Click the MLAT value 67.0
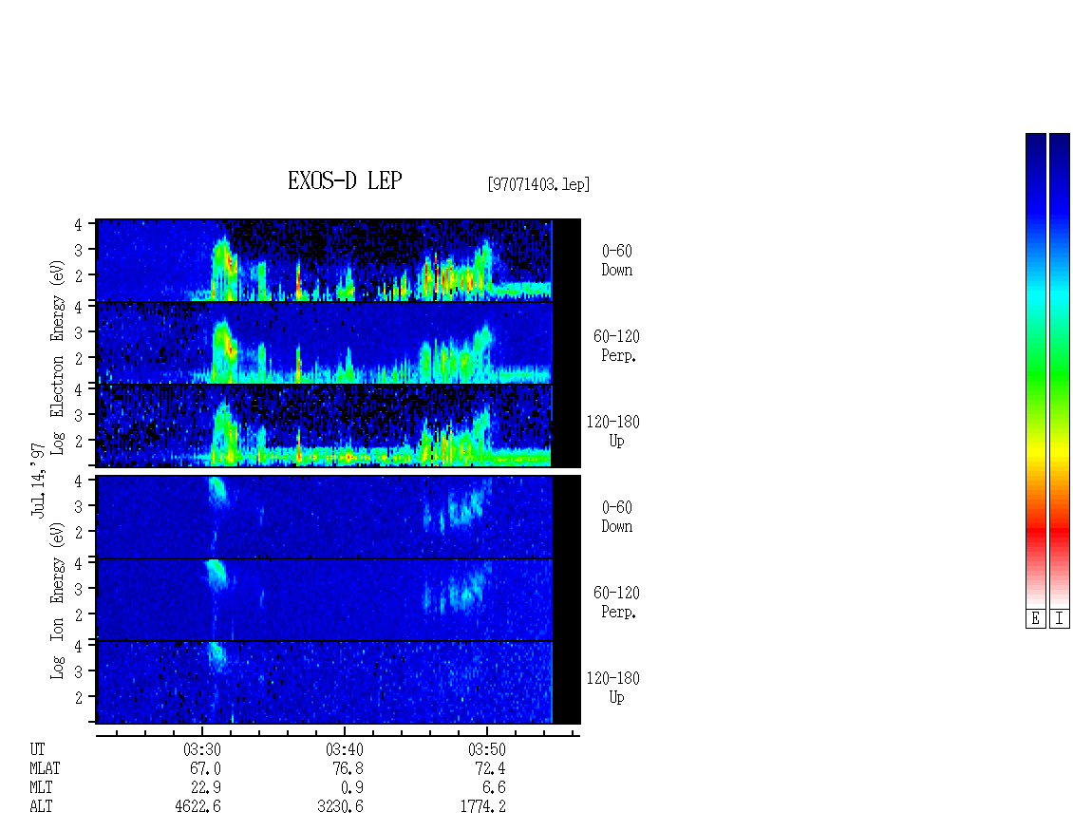The width and height of the screenshot is (1073, 831). (205, 768)
